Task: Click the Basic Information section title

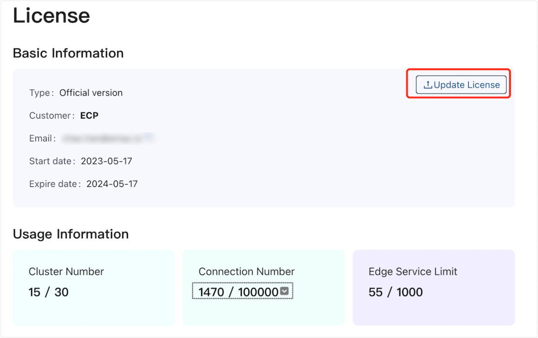Action: (x=68, y=53)
